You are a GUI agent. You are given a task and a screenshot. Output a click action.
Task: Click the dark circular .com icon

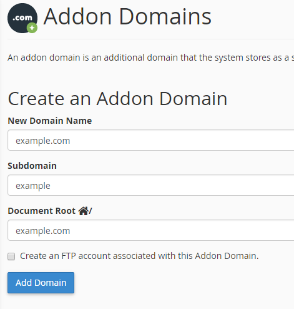pos(22,18)
